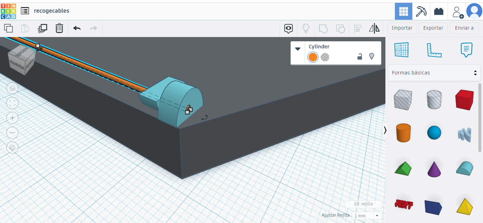Invite a collaborator via add-person icon
Image resolution: width=483 pixels, height=223 pixels.
(x=458, y=12)
